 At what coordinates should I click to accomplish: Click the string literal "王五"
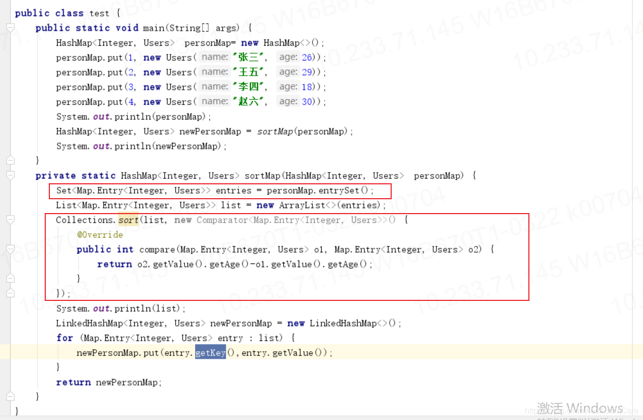tap(248, 72)
